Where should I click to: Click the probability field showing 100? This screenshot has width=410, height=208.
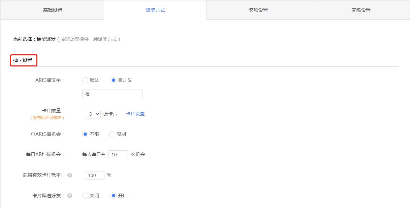pos(95,175)
